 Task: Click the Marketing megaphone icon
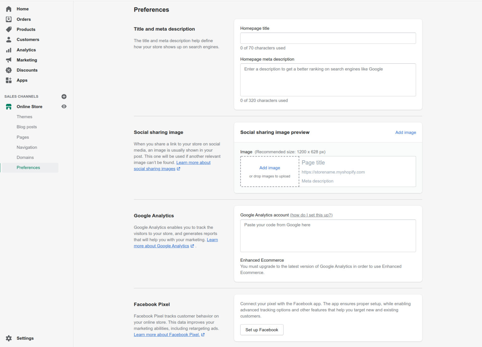tap(9, 60)
